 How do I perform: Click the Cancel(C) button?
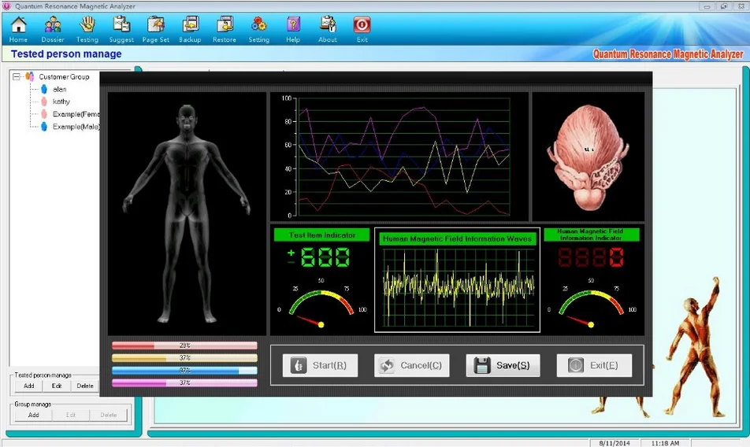411,365
